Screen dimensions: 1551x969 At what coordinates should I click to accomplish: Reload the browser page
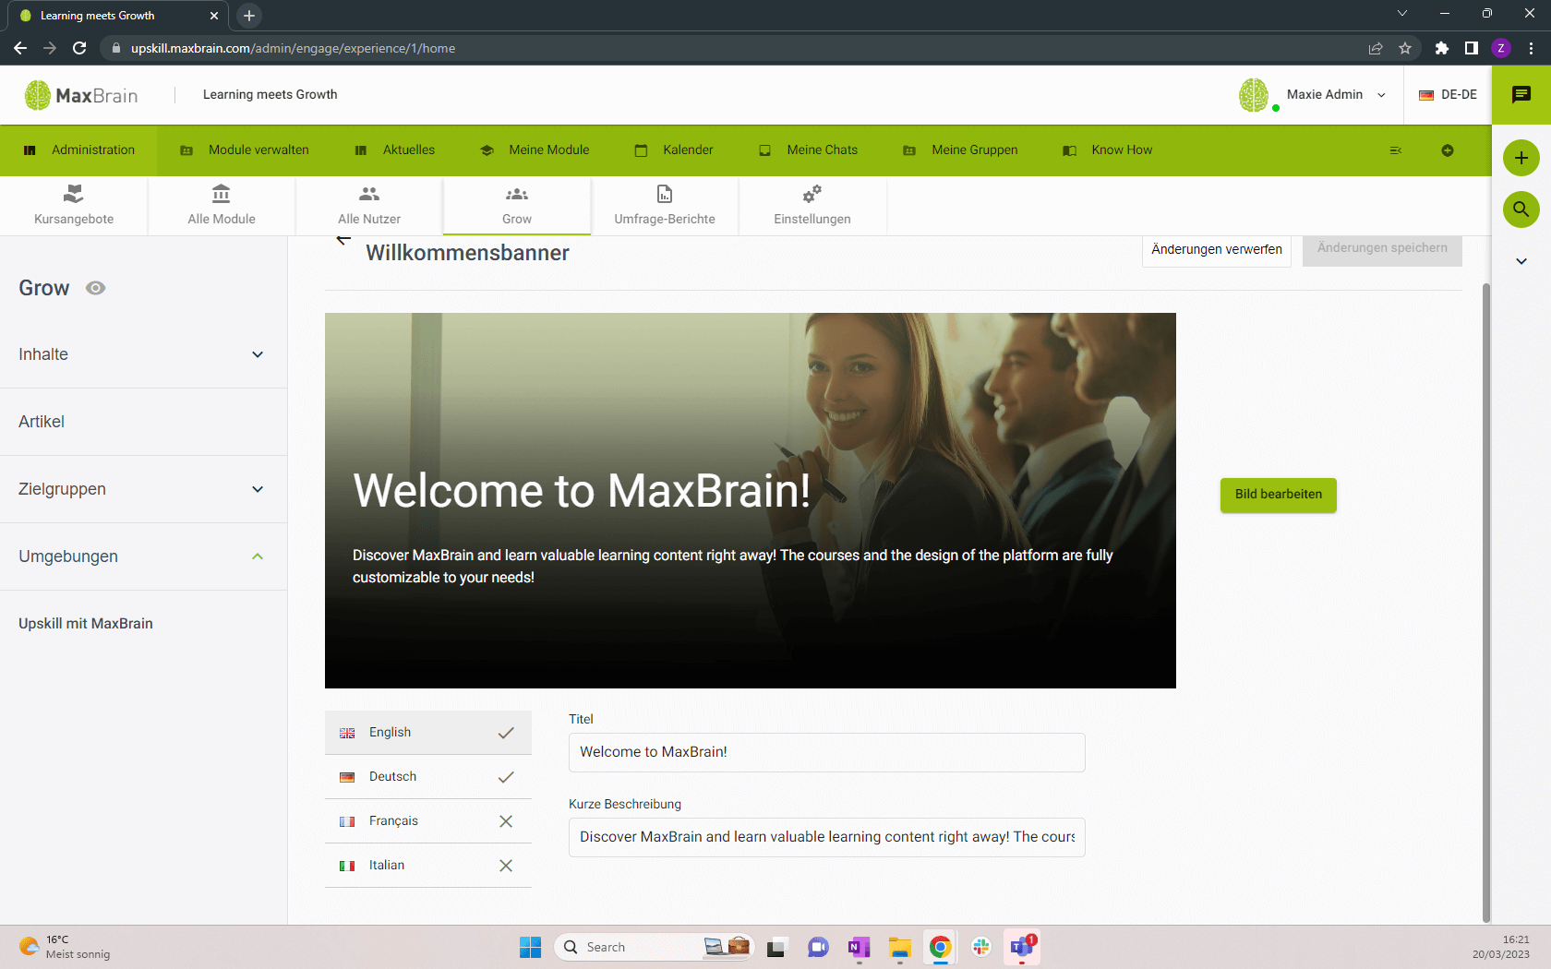point(79,48)
